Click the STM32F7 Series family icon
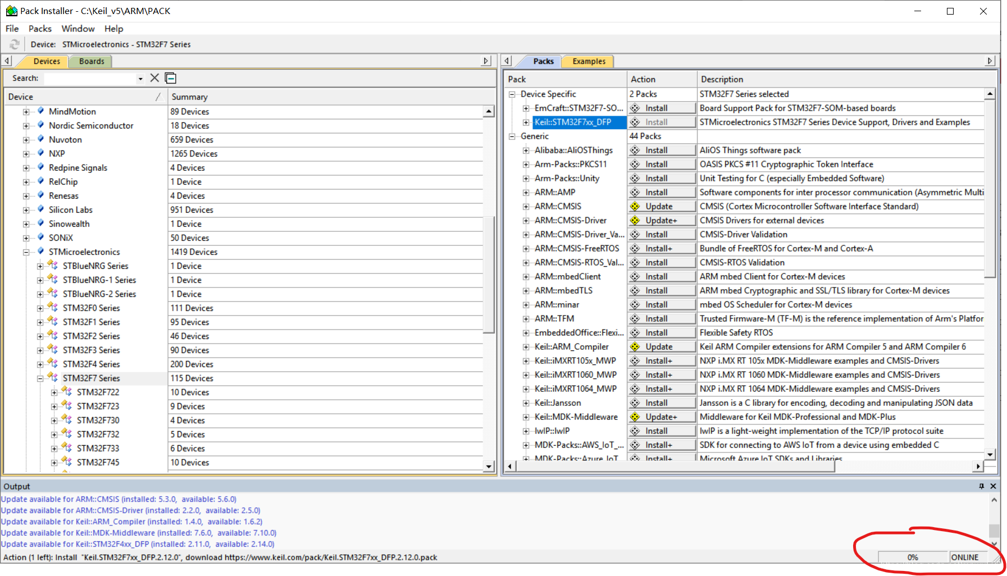This screenshot has width=1007, height=576. (x=53, y=377)
